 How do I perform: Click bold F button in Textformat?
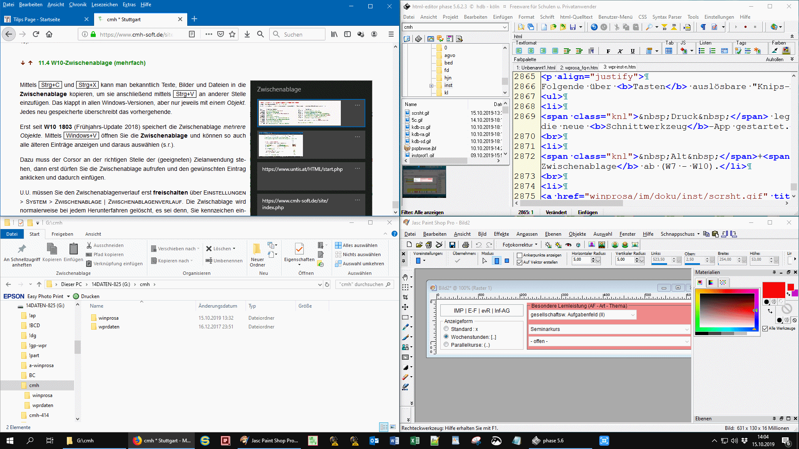[x=608, y=51]
